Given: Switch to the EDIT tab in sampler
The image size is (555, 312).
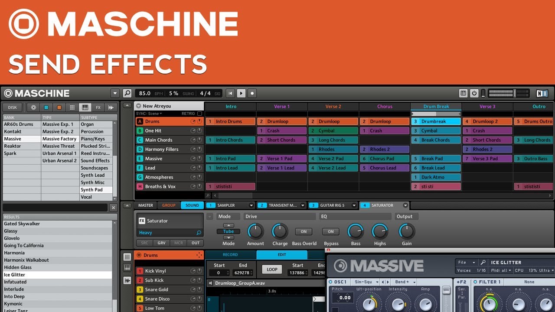Looking at the screenshot, I should tap(282, 255).
